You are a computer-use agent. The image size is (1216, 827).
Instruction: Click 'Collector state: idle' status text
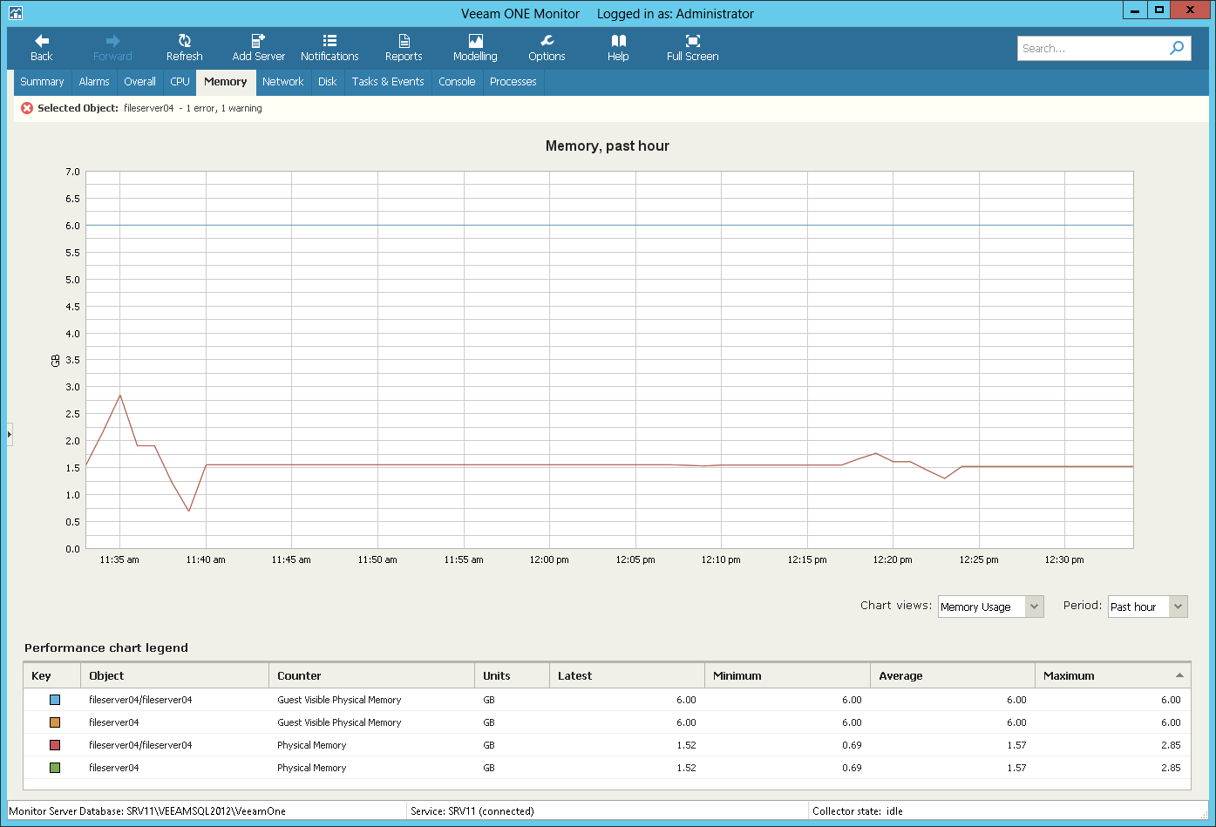coord(858,810)
